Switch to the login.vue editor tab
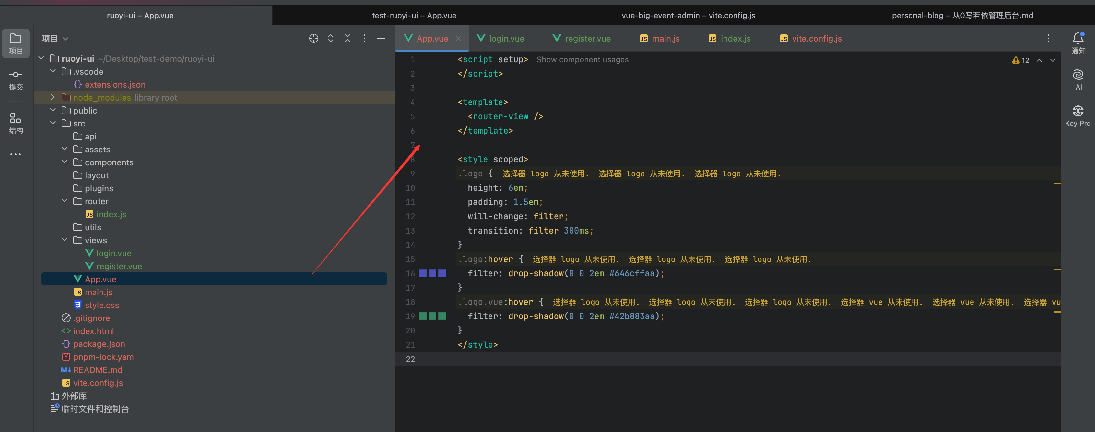Screen dimensions: 1095x432 click(x=500, y=38)
